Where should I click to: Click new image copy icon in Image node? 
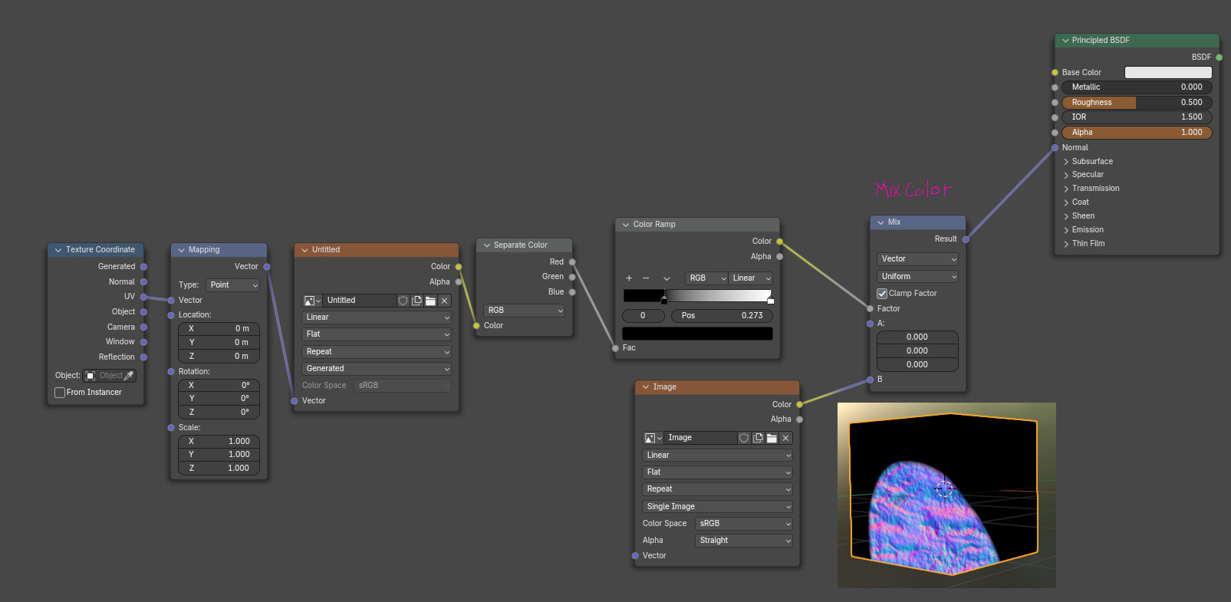coord(758,438)
